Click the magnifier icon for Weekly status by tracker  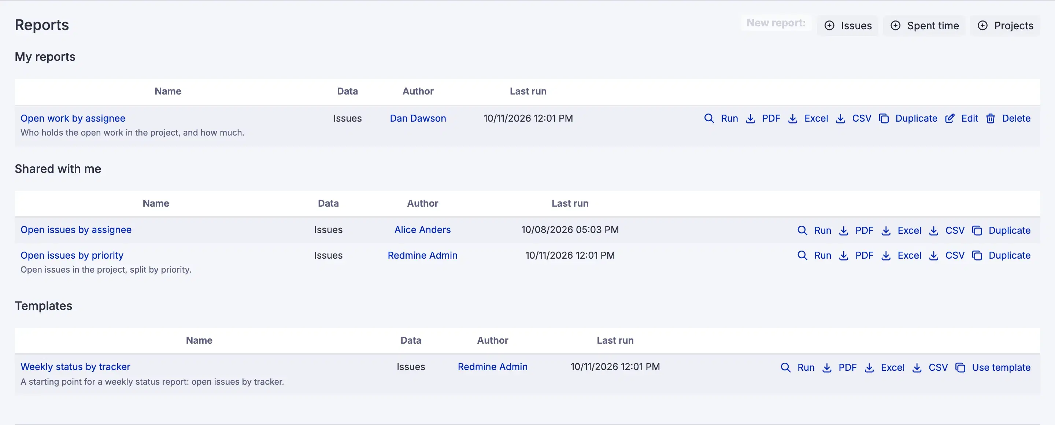click(785, 367)
